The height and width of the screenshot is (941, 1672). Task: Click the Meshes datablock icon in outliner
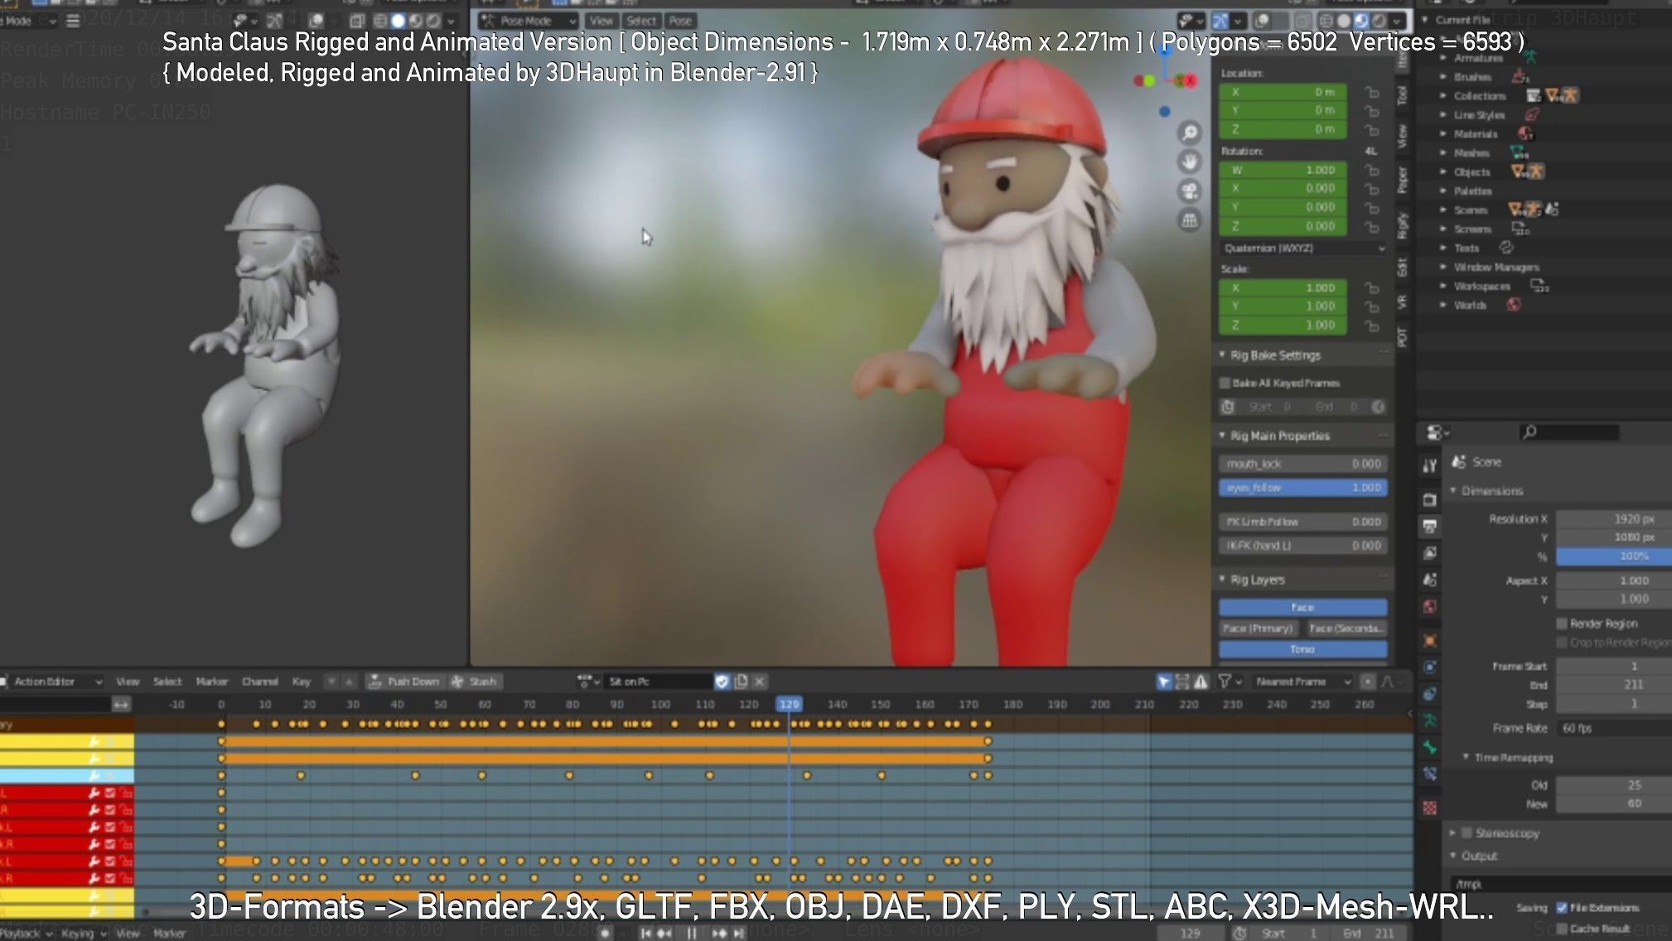pos(1519,152)
